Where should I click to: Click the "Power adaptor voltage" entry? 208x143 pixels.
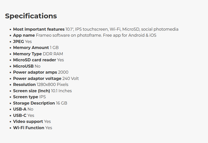point(46,78)
